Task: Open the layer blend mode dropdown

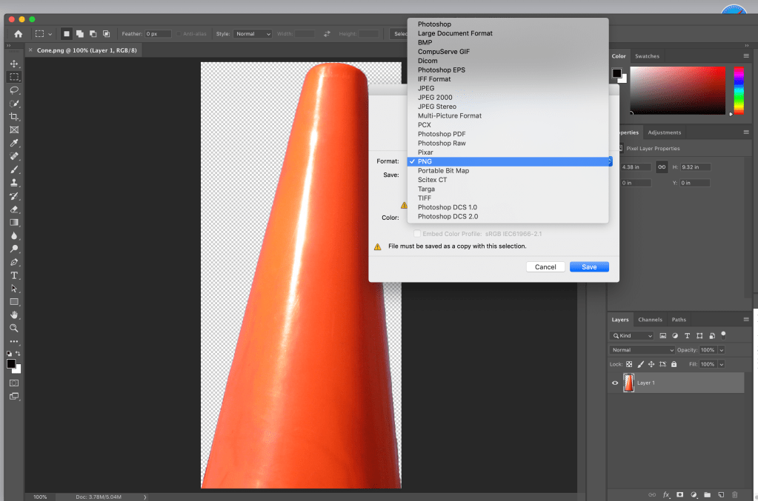Action: pos(642,349)
